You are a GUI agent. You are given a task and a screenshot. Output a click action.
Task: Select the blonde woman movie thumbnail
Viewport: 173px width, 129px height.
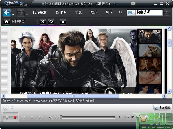pyautogui.click(x=150, y=50)
